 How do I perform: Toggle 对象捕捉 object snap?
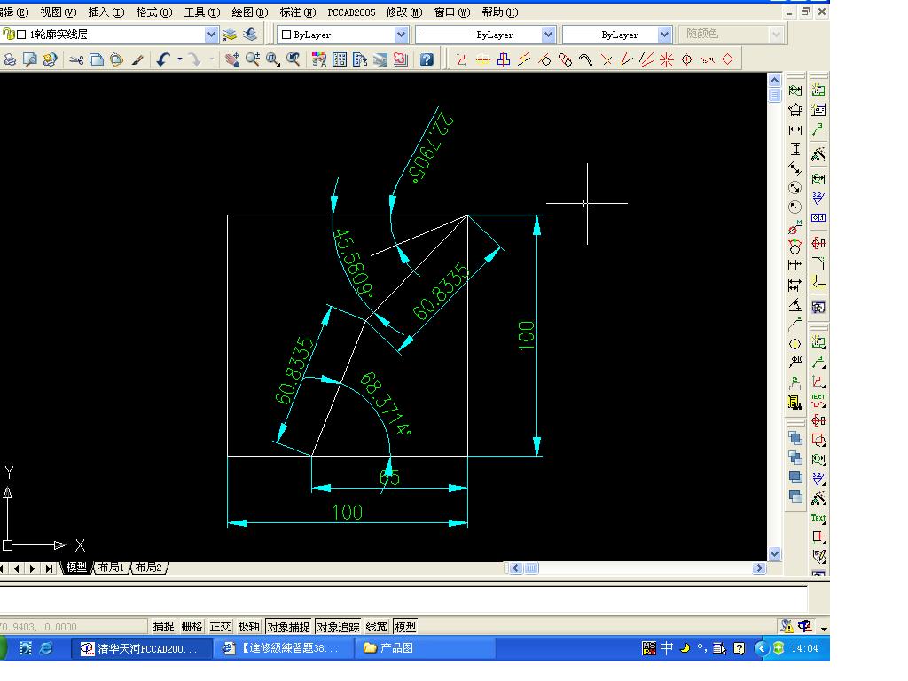tap(288, 627)
